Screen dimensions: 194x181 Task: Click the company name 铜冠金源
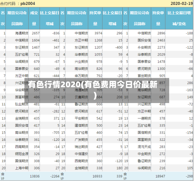[22, 154]
